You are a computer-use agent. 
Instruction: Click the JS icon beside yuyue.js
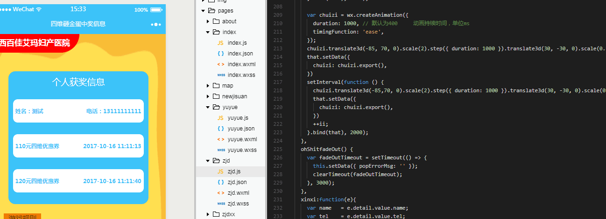point(220,118)
